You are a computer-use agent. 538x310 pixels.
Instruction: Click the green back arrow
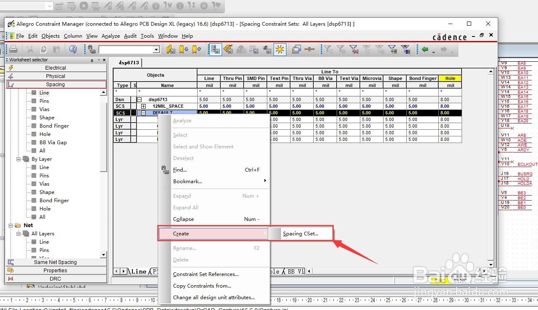425,49
